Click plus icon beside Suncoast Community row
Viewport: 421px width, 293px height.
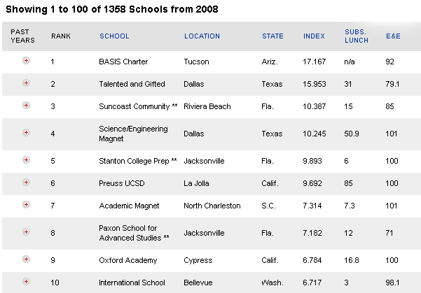(x=26, y=106)
